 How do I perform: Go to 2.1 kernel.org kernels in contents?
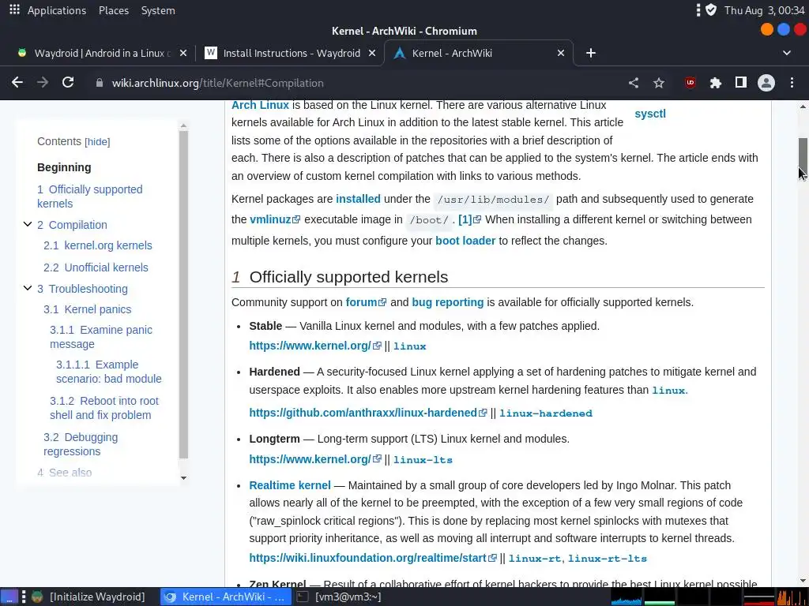coord(98,245)
